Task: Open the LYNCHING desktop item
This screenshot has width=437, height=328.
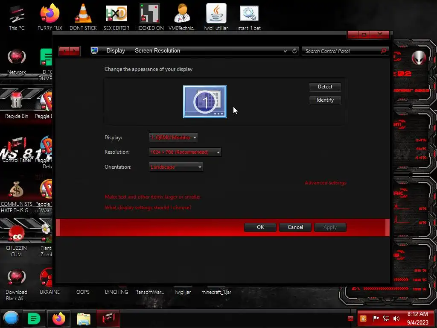Action: point(116,292)
